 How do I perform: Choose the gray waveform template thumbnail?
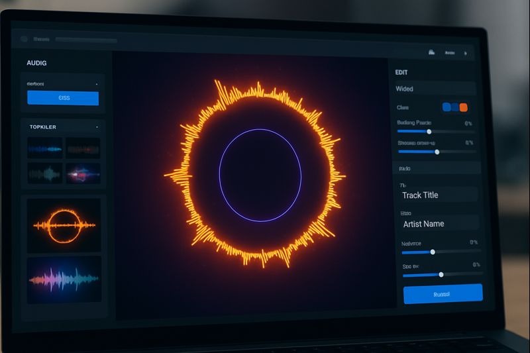(x=45, y=174)
